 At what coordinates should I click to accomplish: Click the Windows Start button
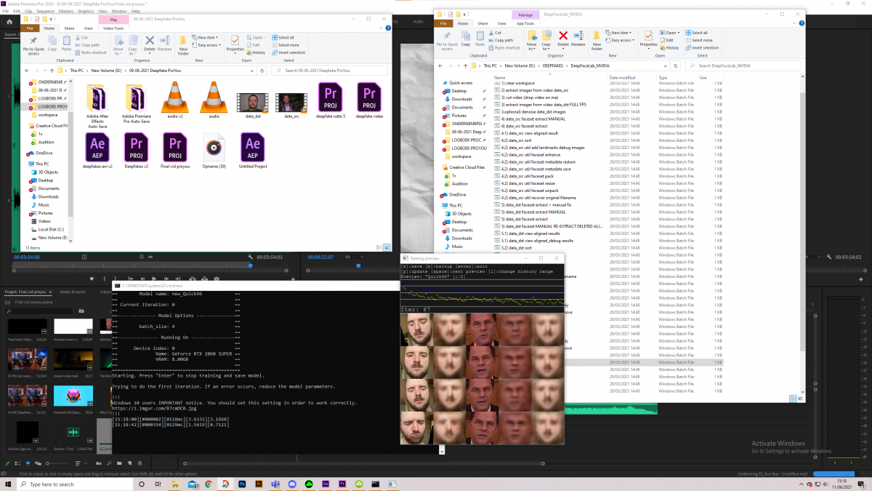[9, 484]
